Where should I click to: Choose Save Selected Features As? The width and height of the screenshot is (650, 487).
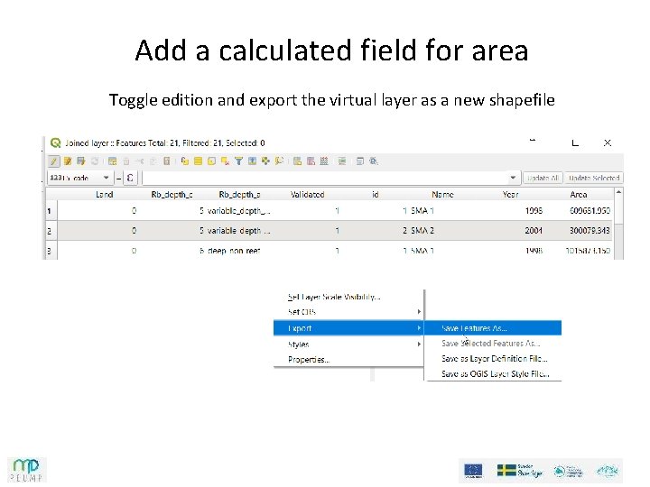pos(491,344)
